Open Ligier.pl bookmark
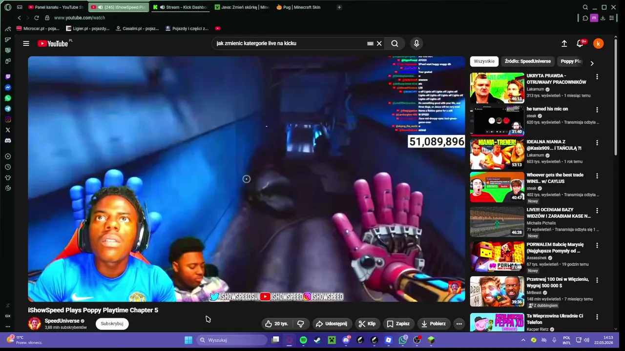Screen dimensions: 625x351 87,28
